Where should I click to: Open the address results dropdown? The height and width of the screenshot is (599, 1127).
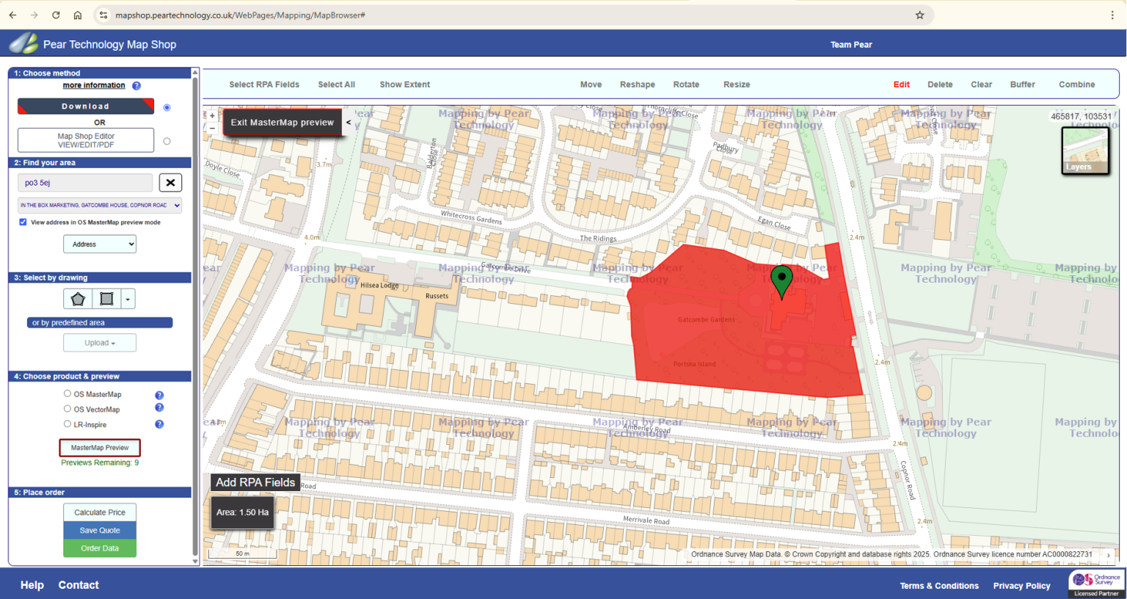point(100,205)
